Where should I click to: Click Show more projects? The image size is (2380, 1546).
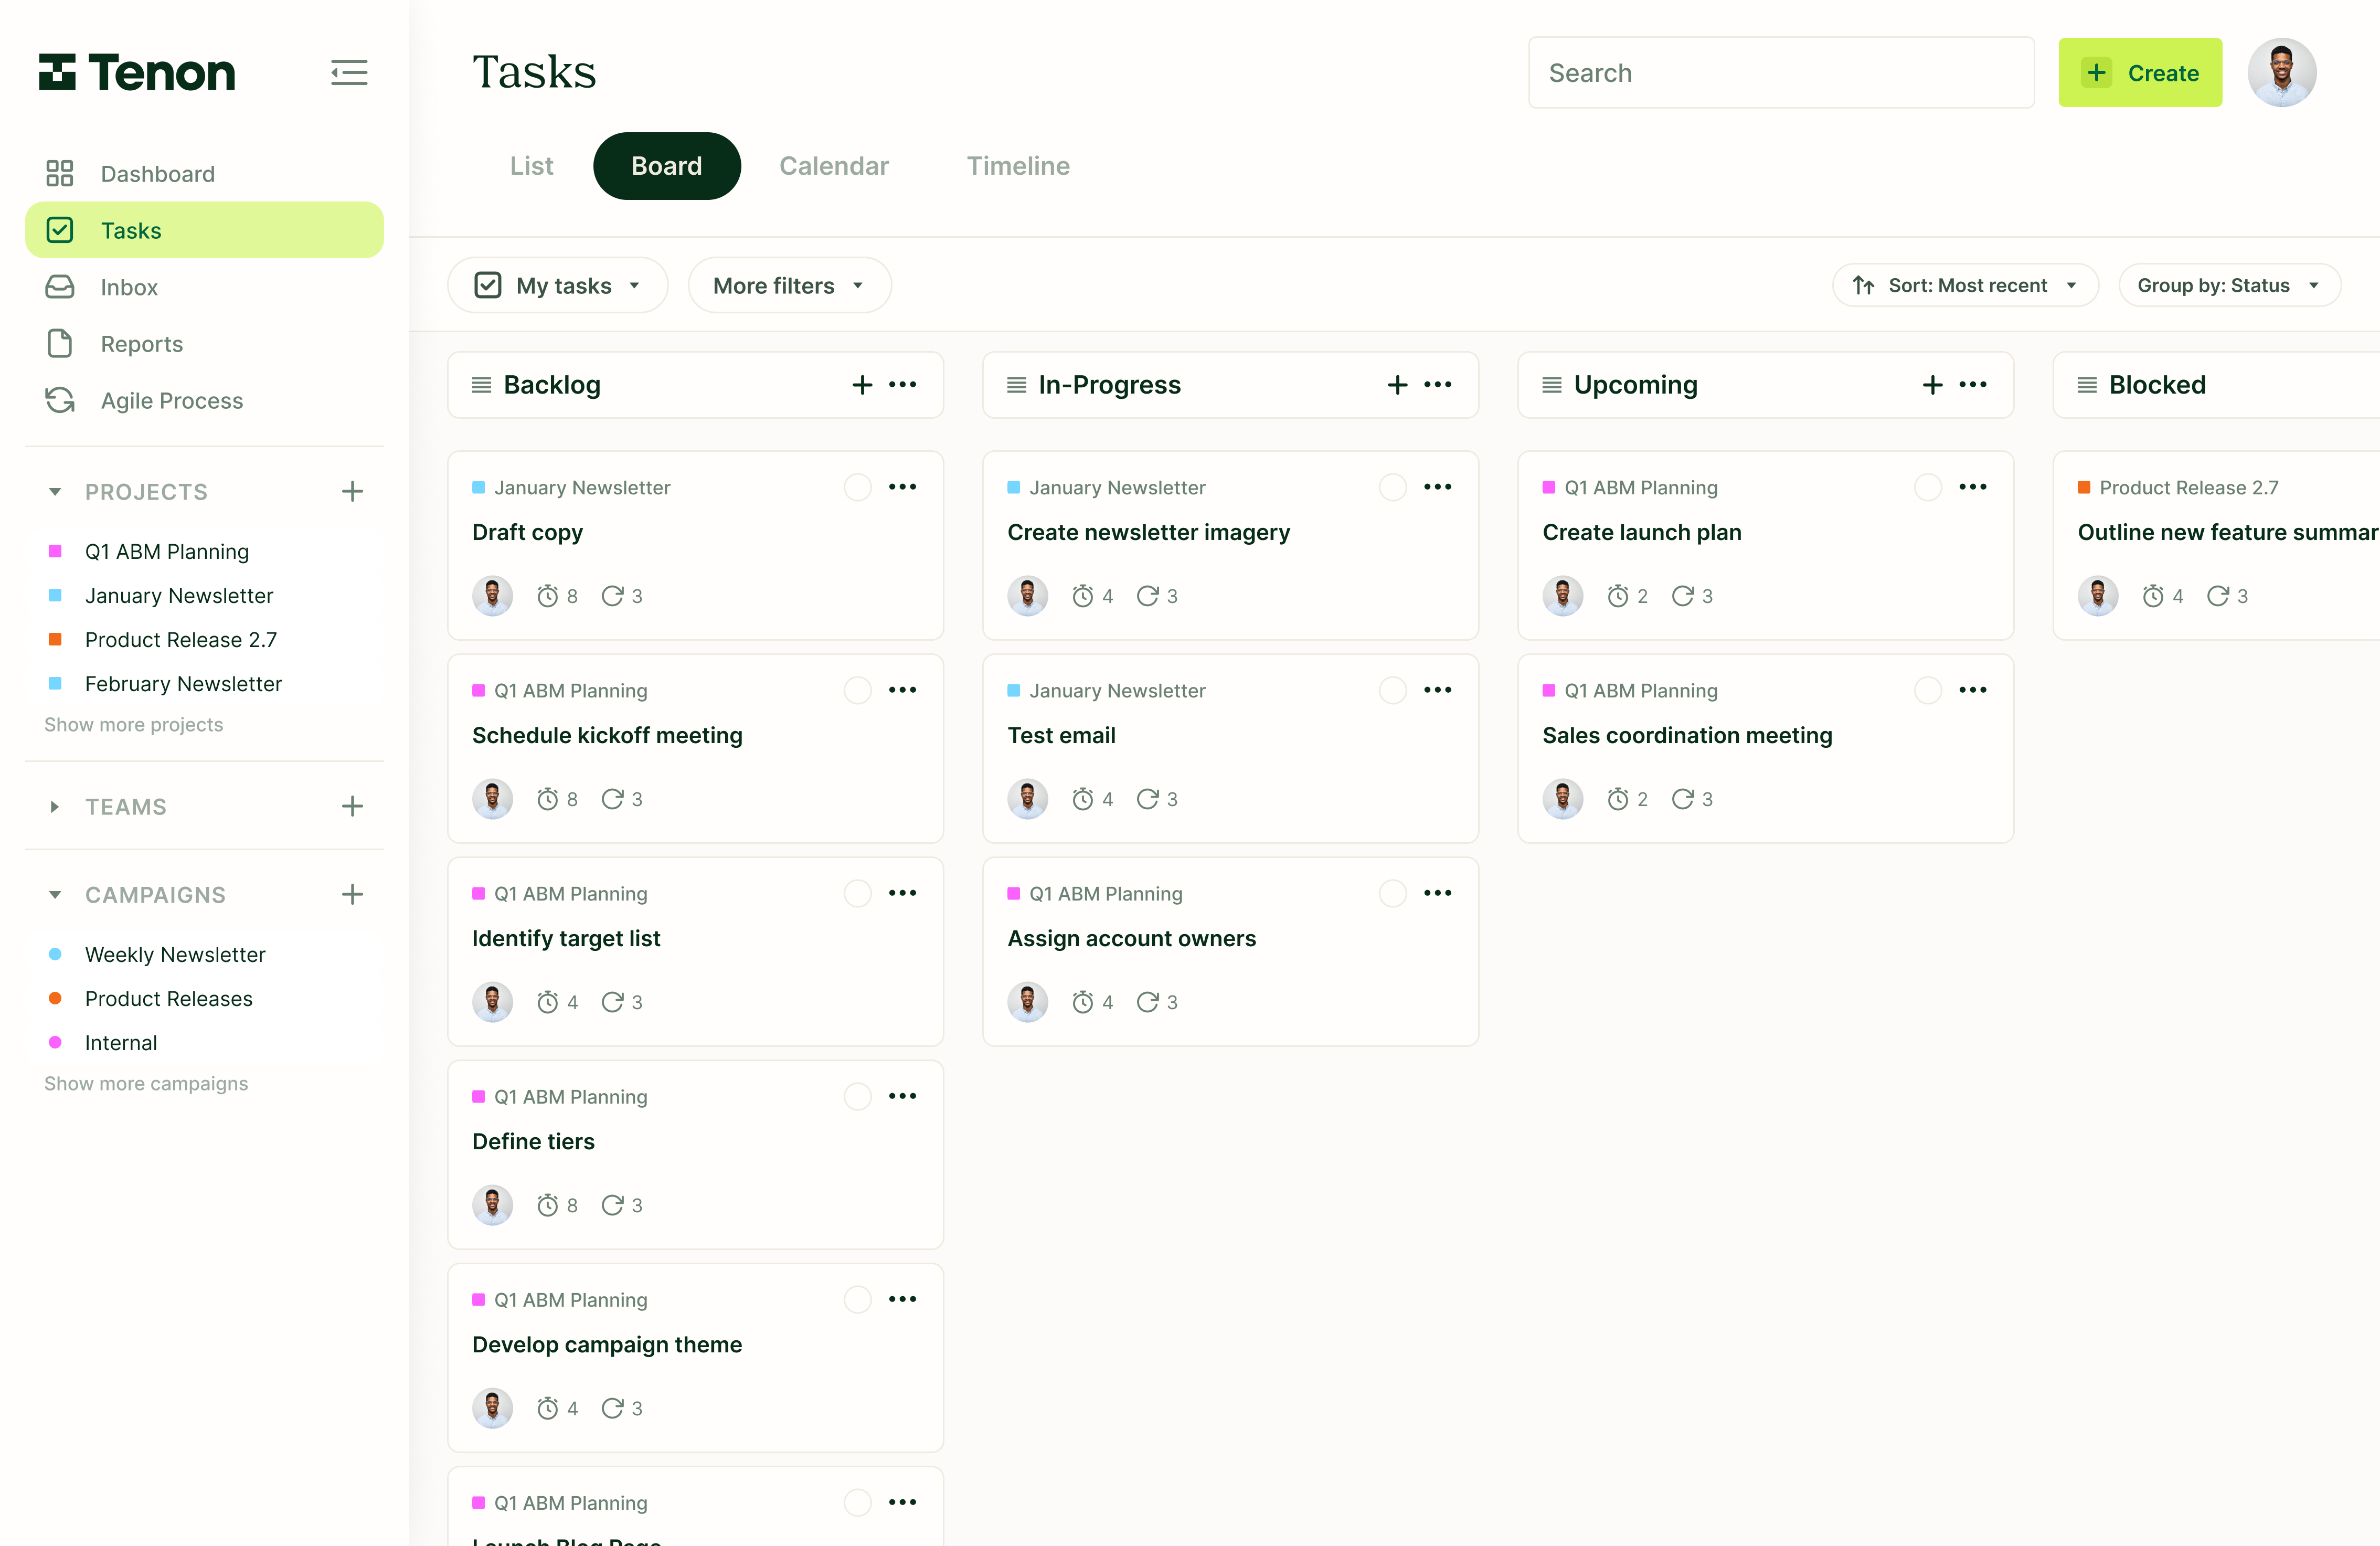point(133,724)
